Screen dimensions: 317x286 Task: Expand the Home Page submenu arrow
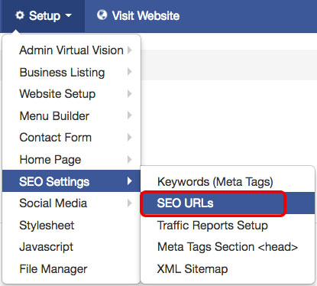point(130,160)
